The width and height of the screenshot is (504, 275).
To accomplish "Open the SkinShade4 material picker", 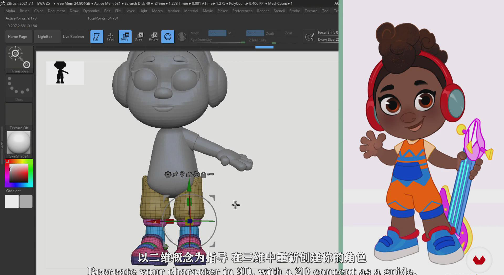I will click(19, 144).
